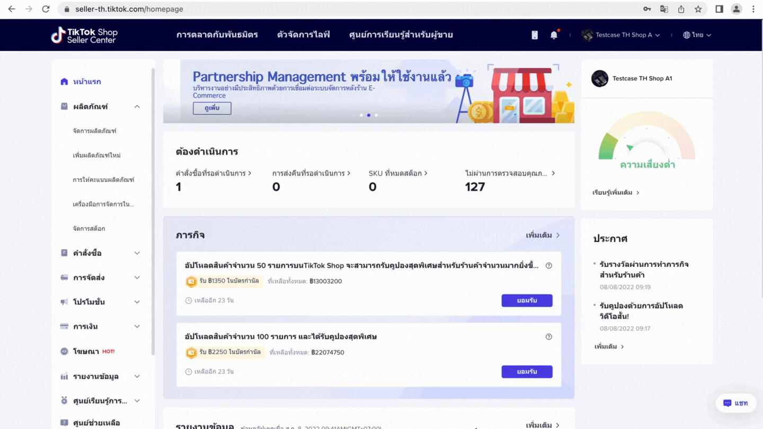The image size is (763, 429).
Task: Open Testcase TH Shop A account dropdown
Action: (621, 35)
